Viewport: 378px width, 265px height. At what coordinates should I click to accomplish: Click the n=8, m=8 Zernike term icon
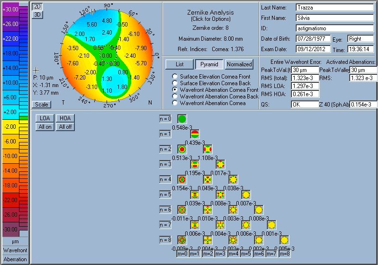pyautogui.click(x=284, y=240)
